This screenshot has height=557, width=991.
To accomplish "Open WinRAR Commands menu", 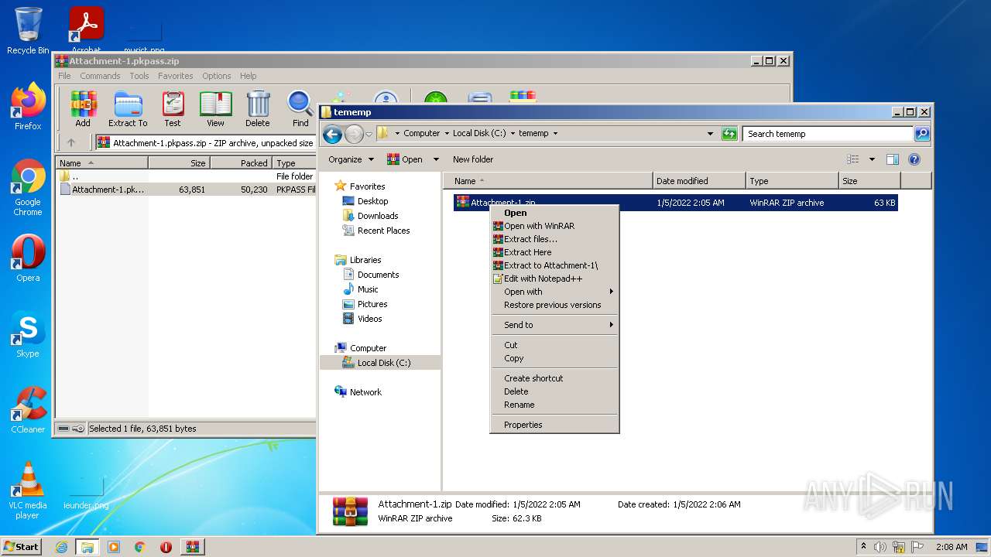I will (x=100, y=76).
